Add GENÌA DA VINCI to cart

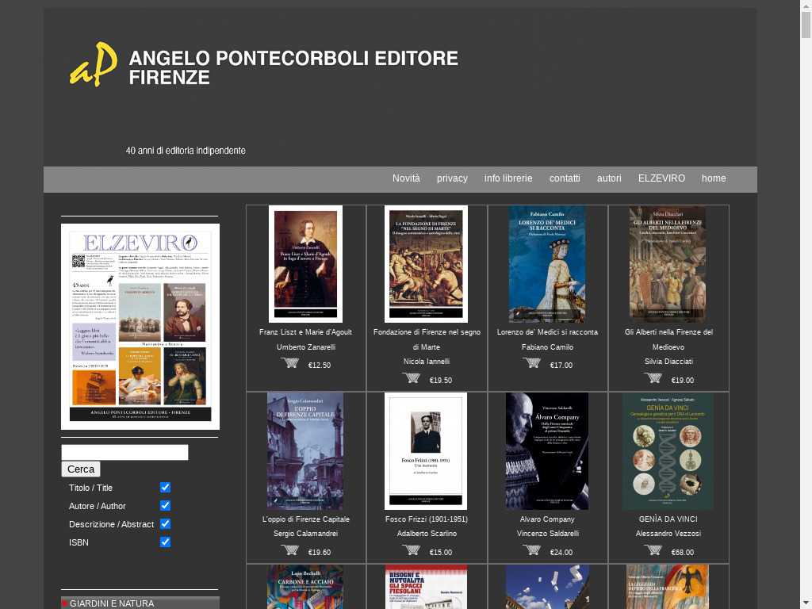[653, 550]
